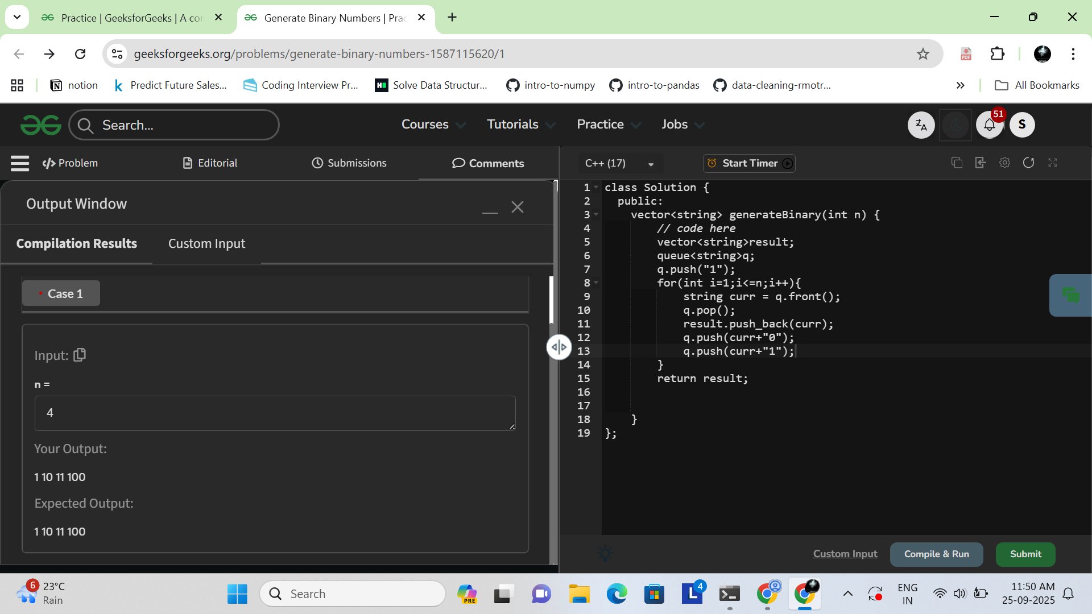The height and width of the screenshot is (614, 1092).
Task: Open the chat bubble widget
Action: pyautogui.click(x=1070, y=295)
